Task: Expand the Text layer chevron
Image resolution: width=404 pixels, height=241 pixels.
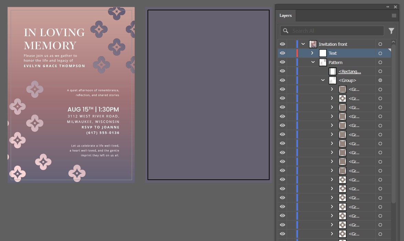Action: tap(312, 53)
